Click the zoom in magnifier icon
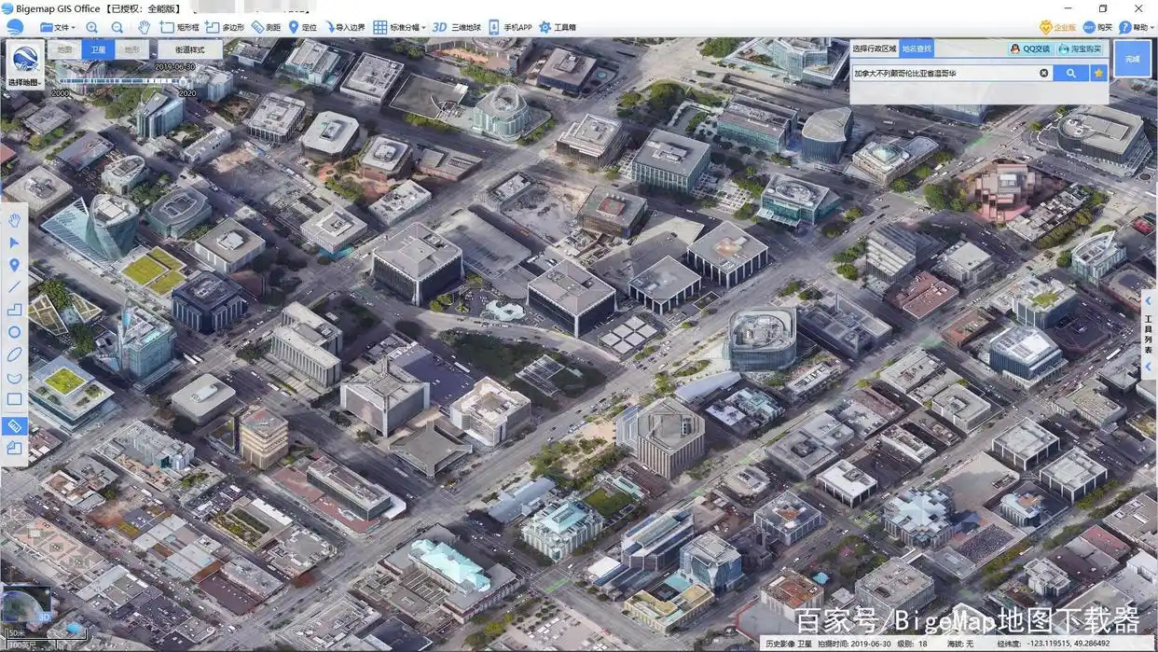This screenshot has height=652, width=1158. coord(91,28)
